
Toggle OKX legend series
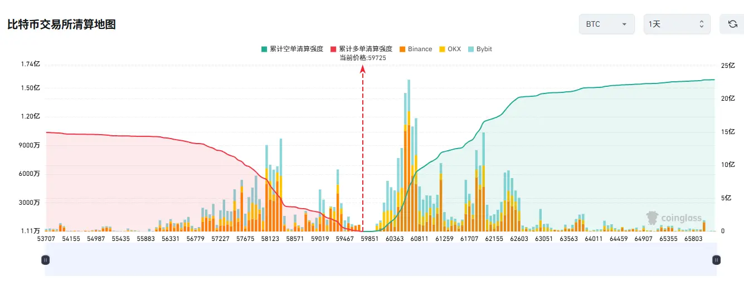450,49
